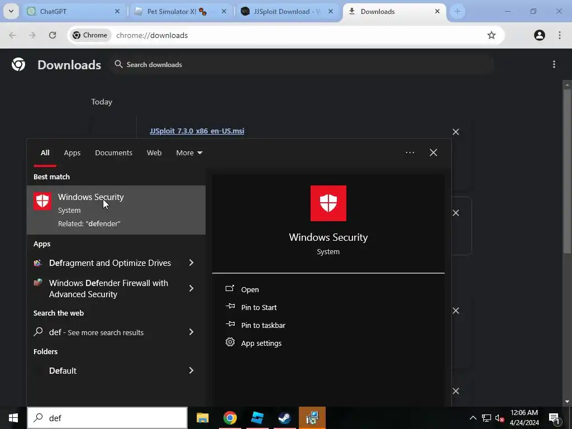Close the Pet Simulator X tab
This screenshot has height=429, width=572.
click(224, 11)
